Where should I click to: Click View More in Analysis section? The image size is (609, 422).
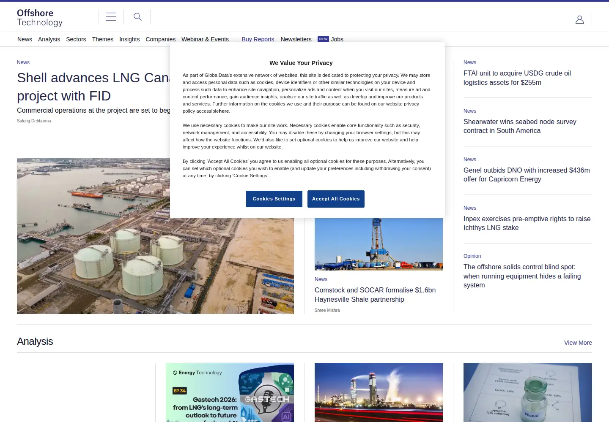pos(578,343)
